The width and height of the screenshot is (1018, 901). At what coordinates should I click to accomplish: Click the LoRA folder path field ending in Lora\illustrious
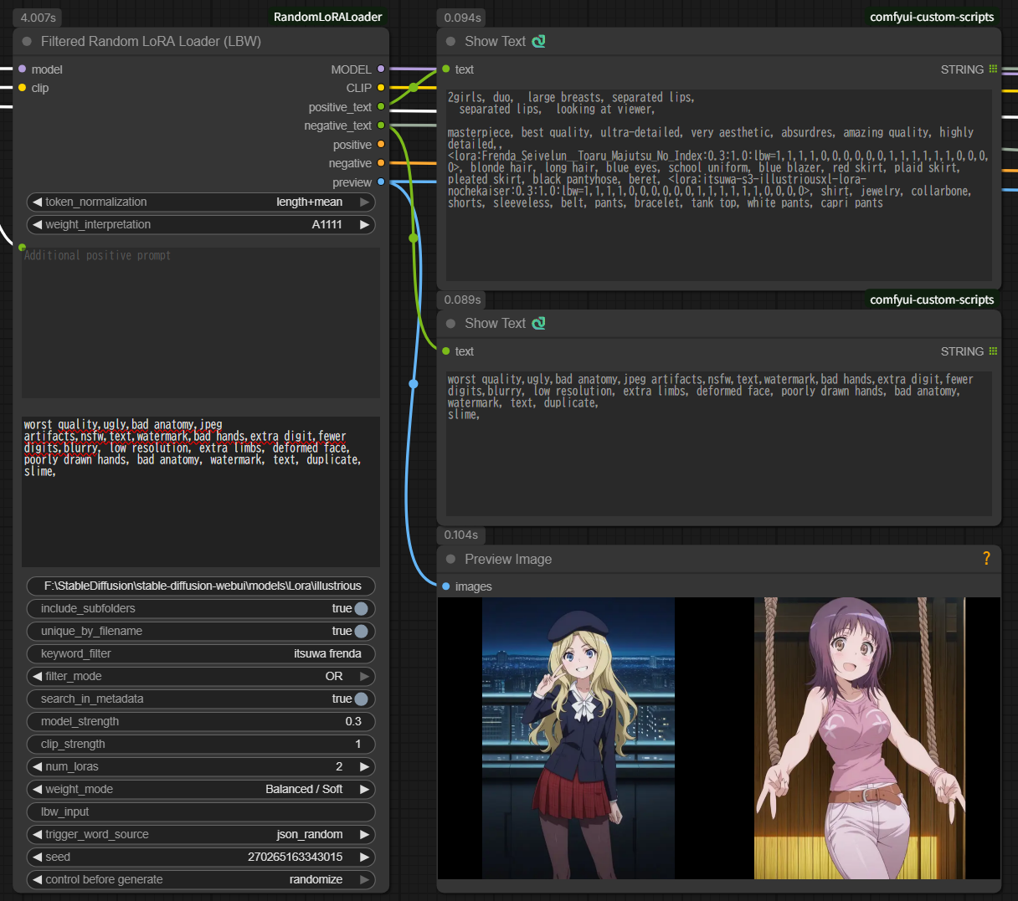pyautogui.click(x=201, y=586)
